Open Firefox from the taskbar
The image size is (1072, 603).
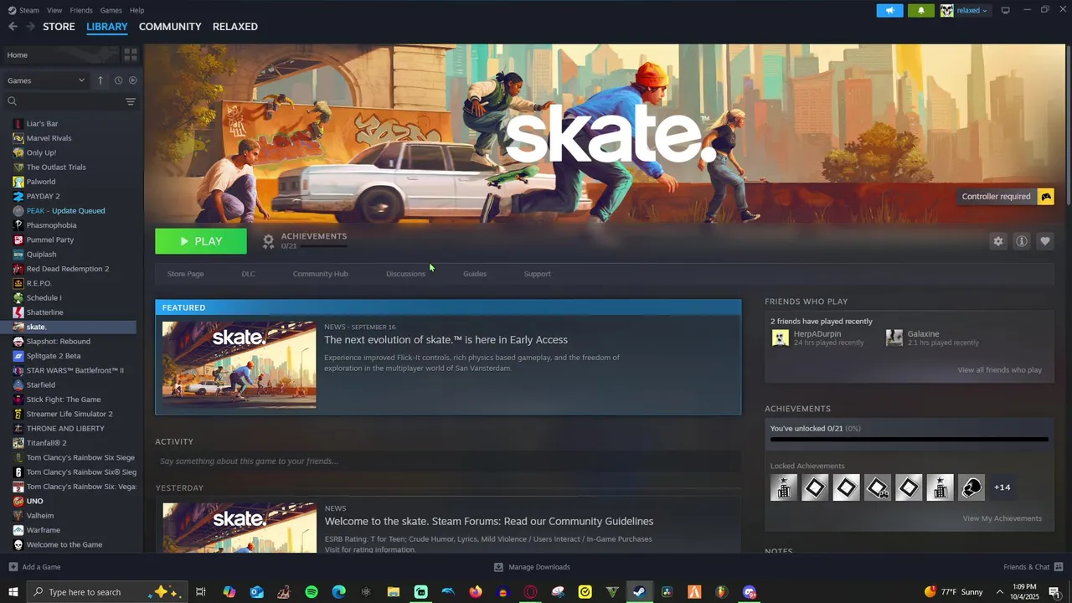pyautogui.click(x=476, y=592)
